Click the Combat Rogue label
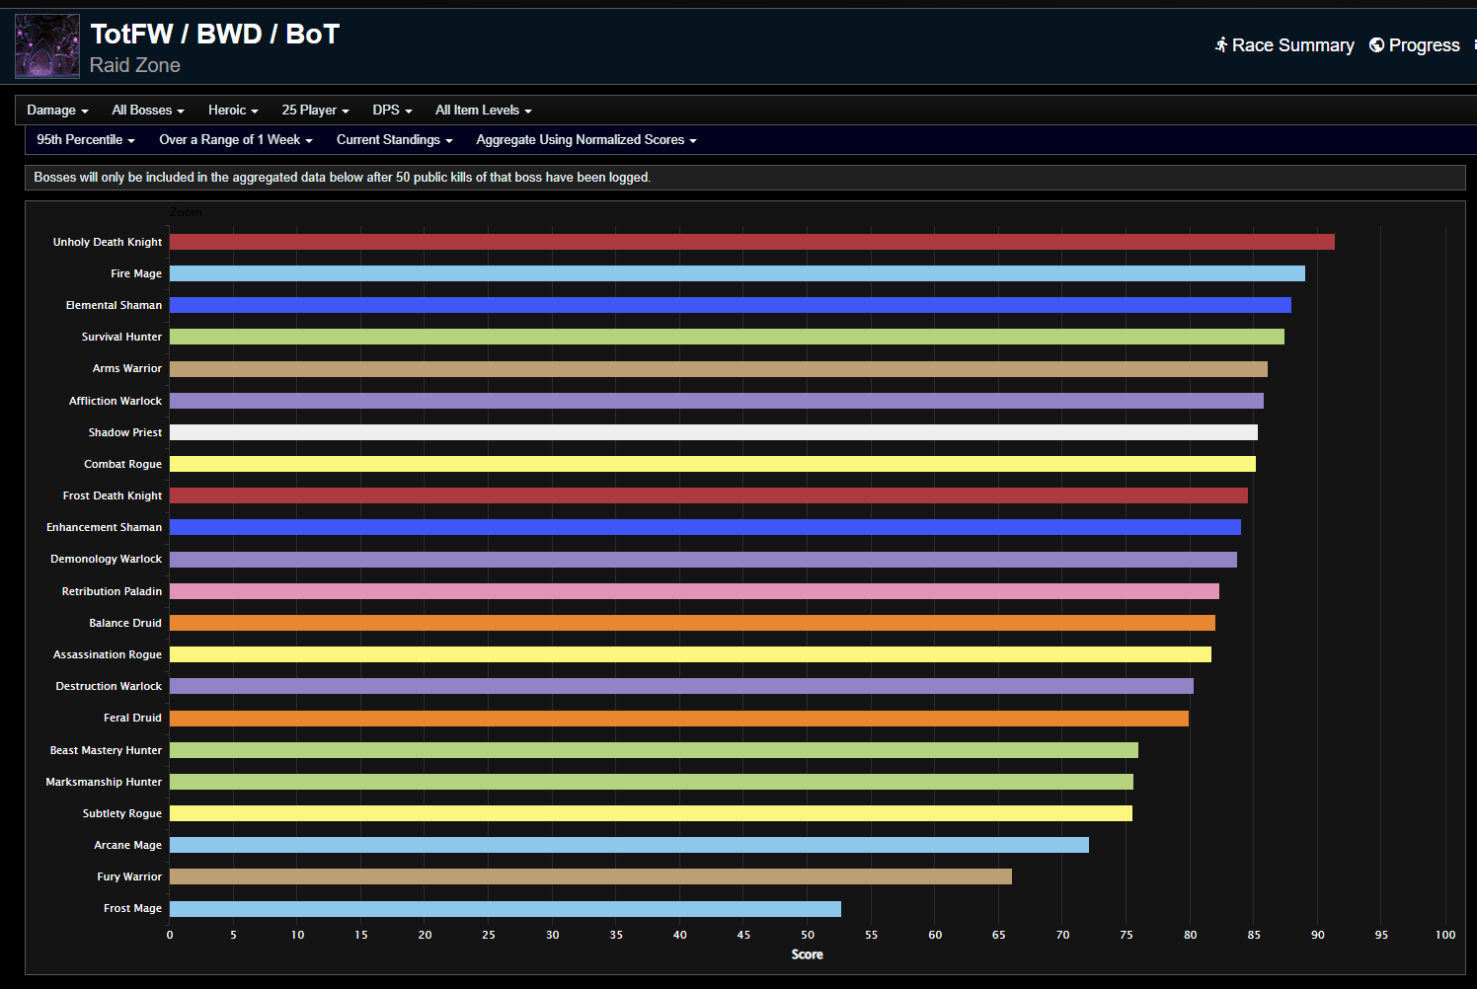 click(122, 464)
